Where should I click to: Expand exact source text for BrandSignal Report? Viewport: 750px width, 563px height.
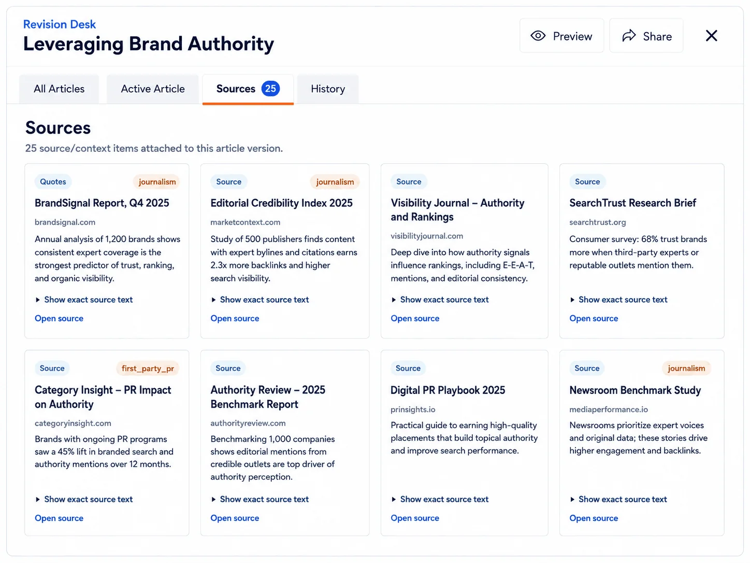click(x=84, y=300)
